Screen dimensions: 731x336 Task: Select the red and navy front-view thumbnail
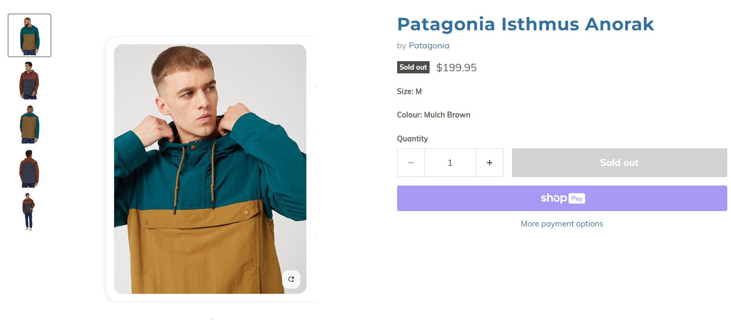click(29, 80)
